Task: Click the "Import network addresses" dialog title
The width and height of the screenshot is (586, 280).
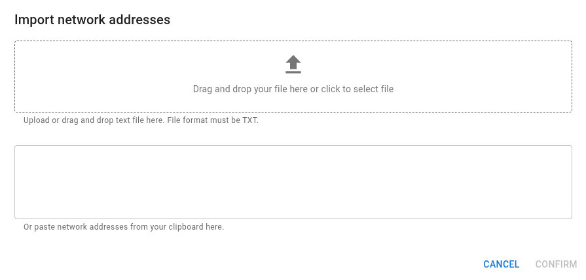Action: tap(92, 20)
